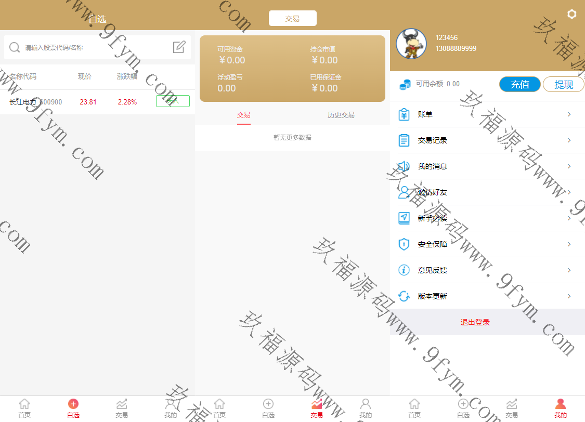Viewport: 585px width, 422px height.
Task: Select the red highlighted 自选 bottom tab
Action: point(73,408)
